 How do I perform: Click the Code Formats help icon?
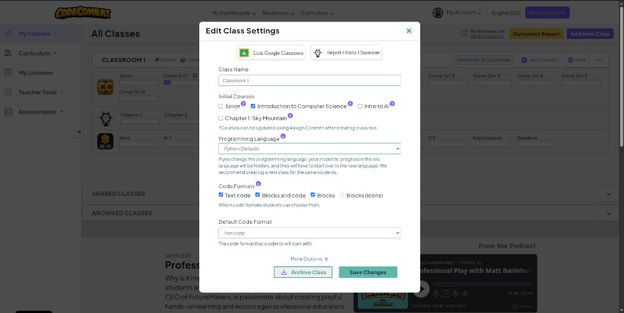click(259, 184)
